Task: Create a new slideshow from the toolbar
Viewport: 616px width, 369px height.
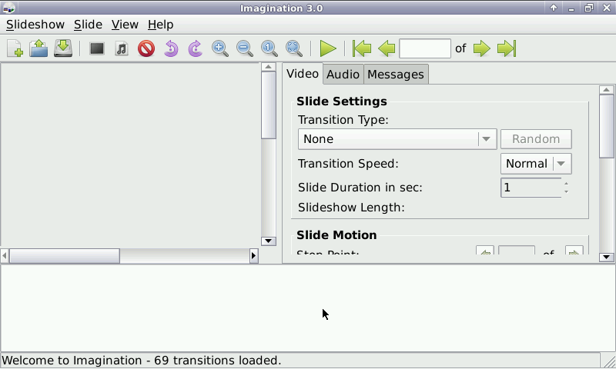Action: [x=15, y=48]
